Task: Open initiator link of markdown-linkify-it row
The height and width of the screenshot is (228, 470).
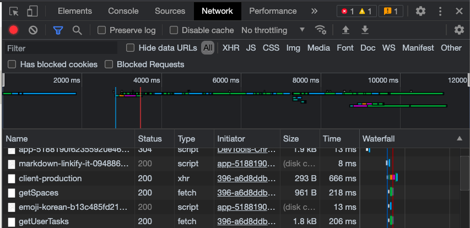Action: [246, 164]
